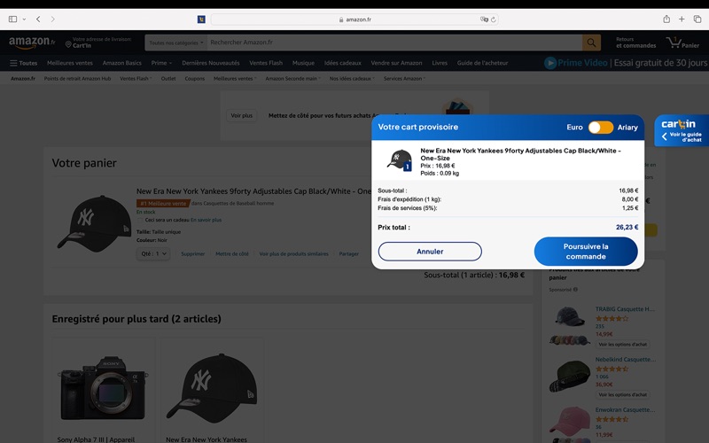The image size is (709, 443).
Task: Open the Cart'in guide d'achat tab
Action: click(682, 130)
